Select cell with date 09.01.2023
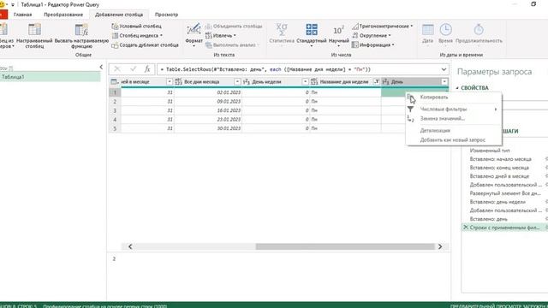This screenshot has height=308, width=548. pyautogui.click(x=208, y=102)
